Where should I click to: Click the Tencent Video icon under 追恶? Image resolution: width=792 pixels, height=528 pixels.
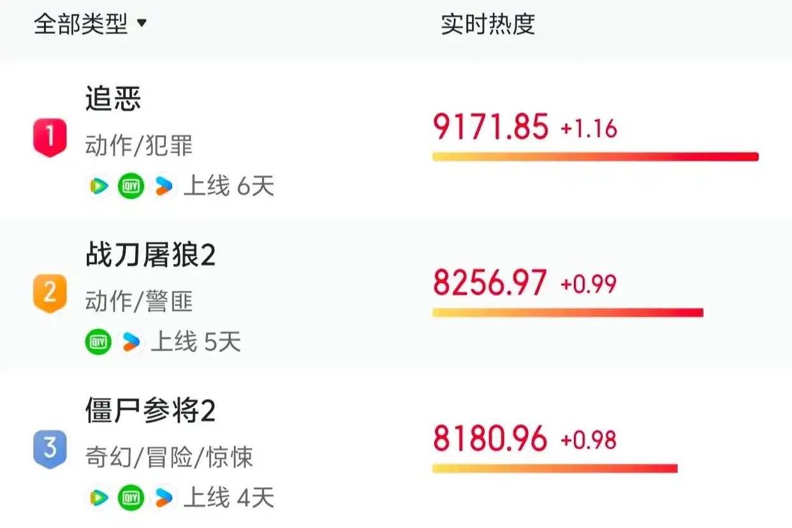(x=98, y=186)
